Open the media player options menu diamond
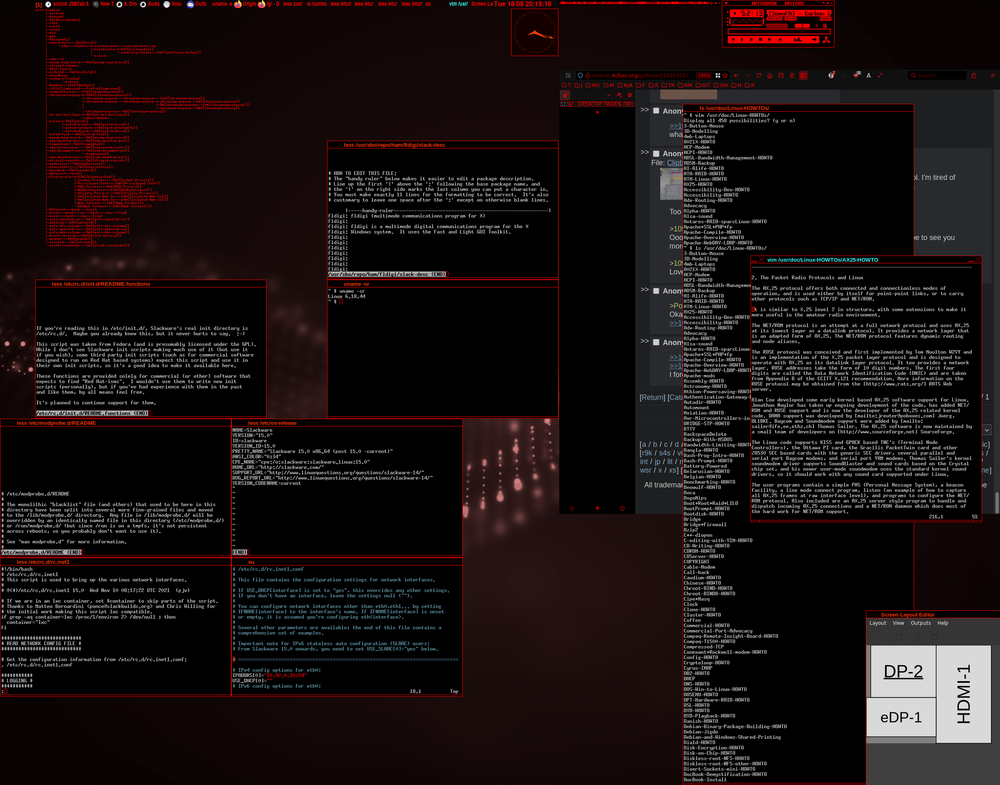This screenshot has height=785, width=1000. (x=726, y=3)
